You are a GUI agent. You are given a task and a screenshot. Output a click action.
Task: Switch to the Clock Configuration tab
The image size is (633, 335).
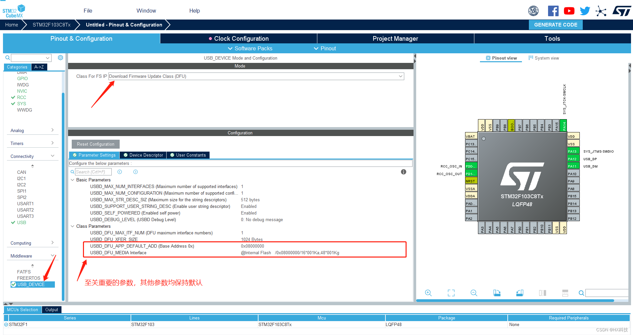pos(239,38)
